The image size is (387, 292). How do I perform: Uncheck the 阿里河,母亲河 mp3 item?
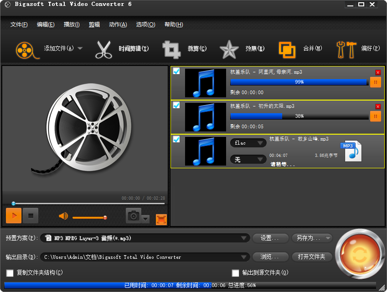tap(176, 71)
